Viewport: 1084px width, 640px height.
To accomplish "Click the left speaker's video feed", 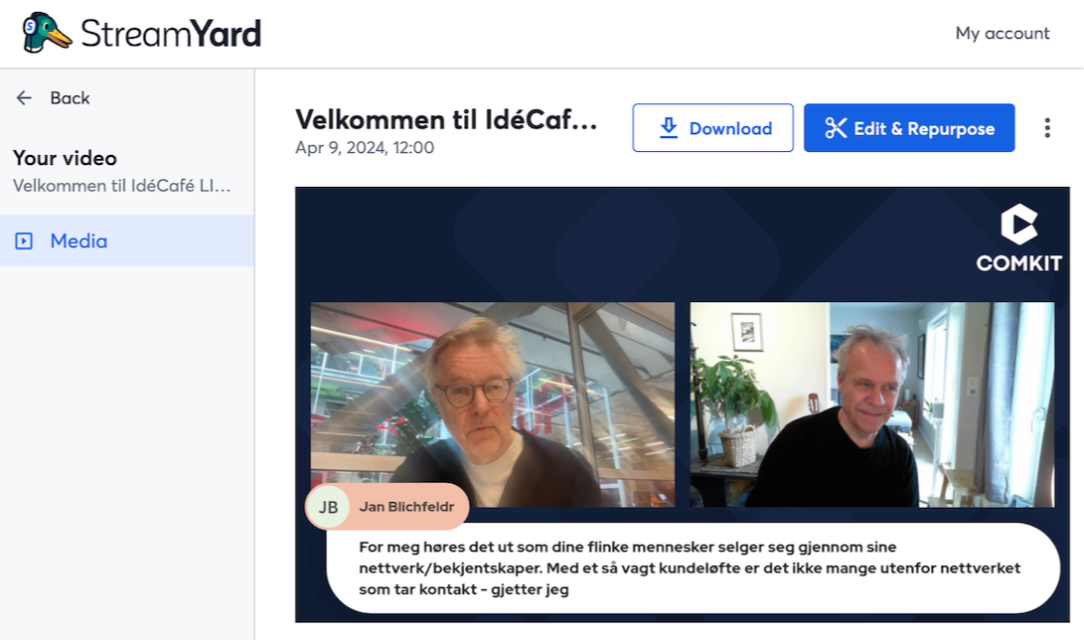I will pos(492,404).
